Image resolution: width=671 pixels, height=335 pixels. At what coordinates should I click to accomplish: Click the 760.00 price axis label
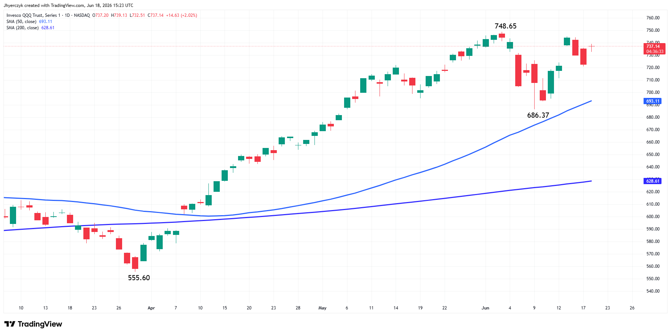653,18
